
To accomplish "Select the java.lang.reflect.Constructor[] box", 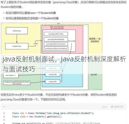I will (56, 44).
